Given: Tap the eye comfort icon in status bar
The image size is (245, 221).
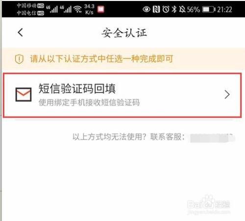Looking at the screenshot, I should pyautogui.click(x=147, y=9).
